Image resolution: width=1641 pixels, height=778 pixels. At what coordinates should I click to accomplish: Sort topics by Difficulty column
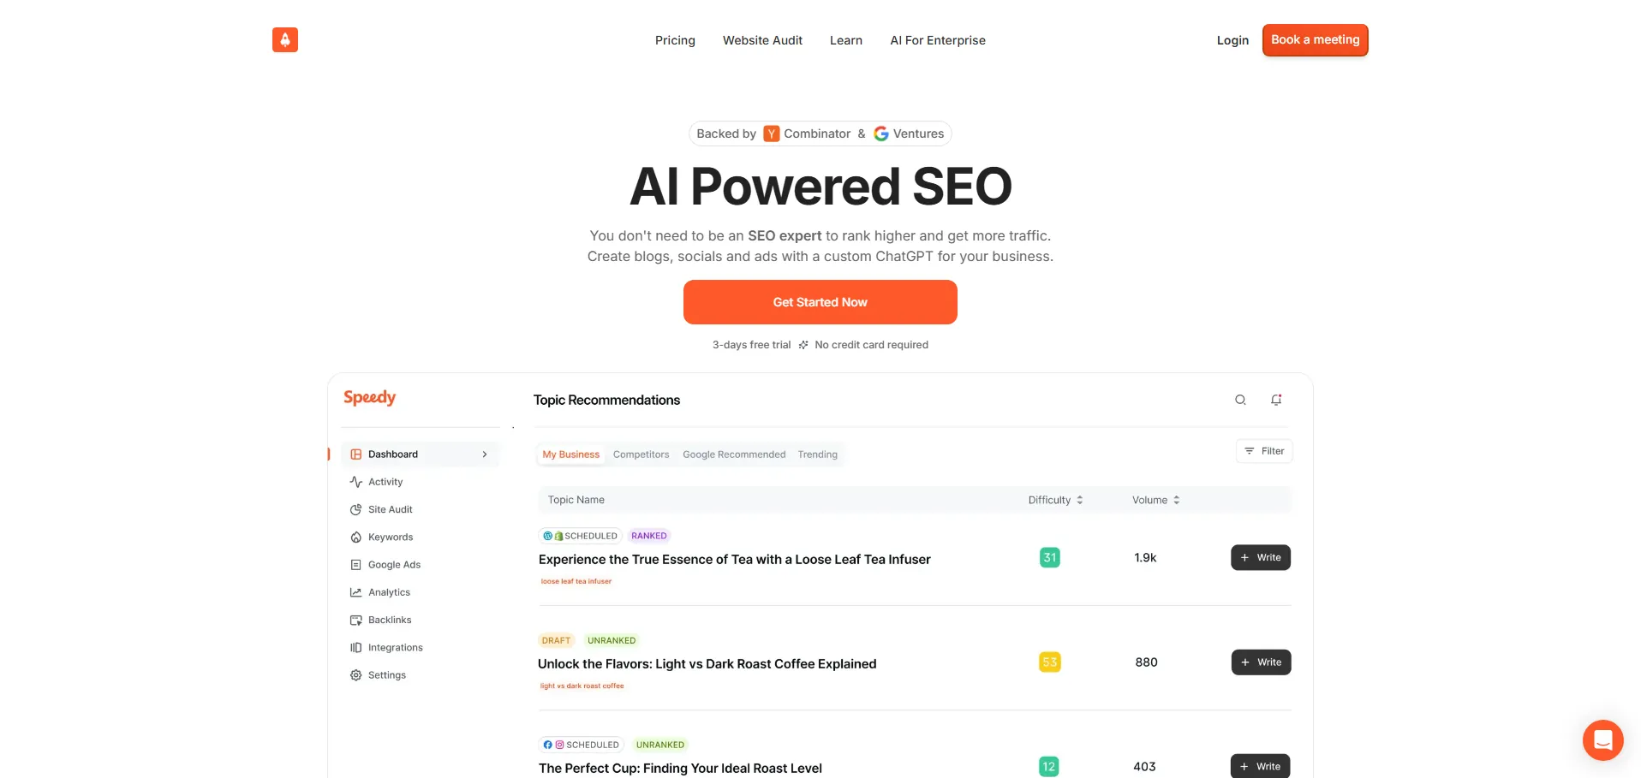[x=1055, y=500]
